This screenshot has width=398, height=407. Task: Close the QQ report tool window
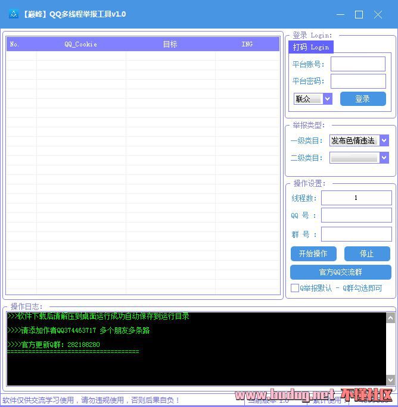pos(378,14)
